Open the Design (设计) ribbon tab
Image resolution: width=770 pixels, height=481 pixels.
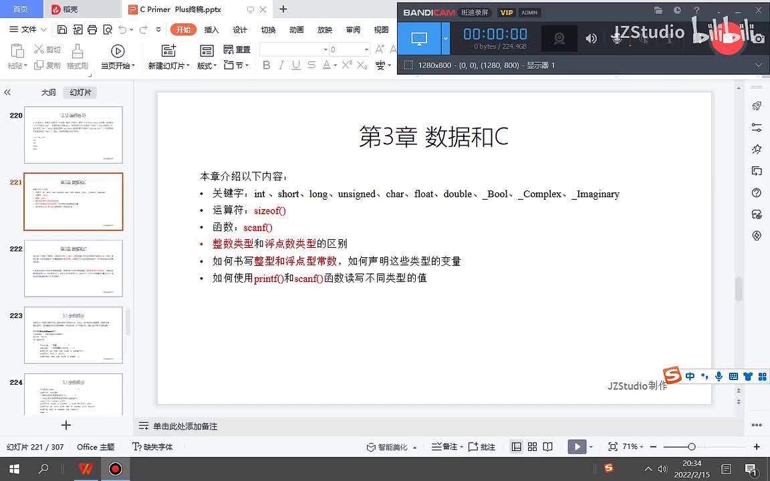point(240,29)
